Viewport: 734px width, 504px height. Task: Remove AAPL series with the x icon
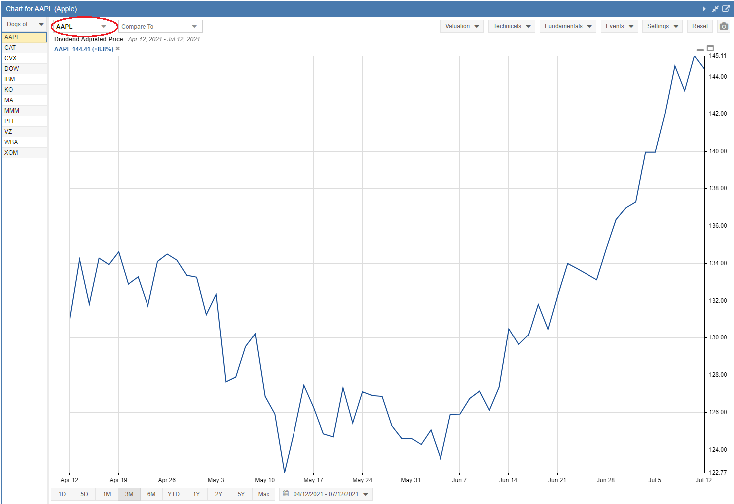(118, 49)
